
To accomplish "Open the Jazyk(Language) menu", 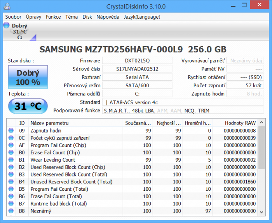I will pos(142,17).
